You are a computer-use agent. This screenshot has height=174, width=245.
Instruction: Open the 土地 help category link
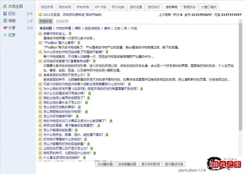tap(117, 28)
